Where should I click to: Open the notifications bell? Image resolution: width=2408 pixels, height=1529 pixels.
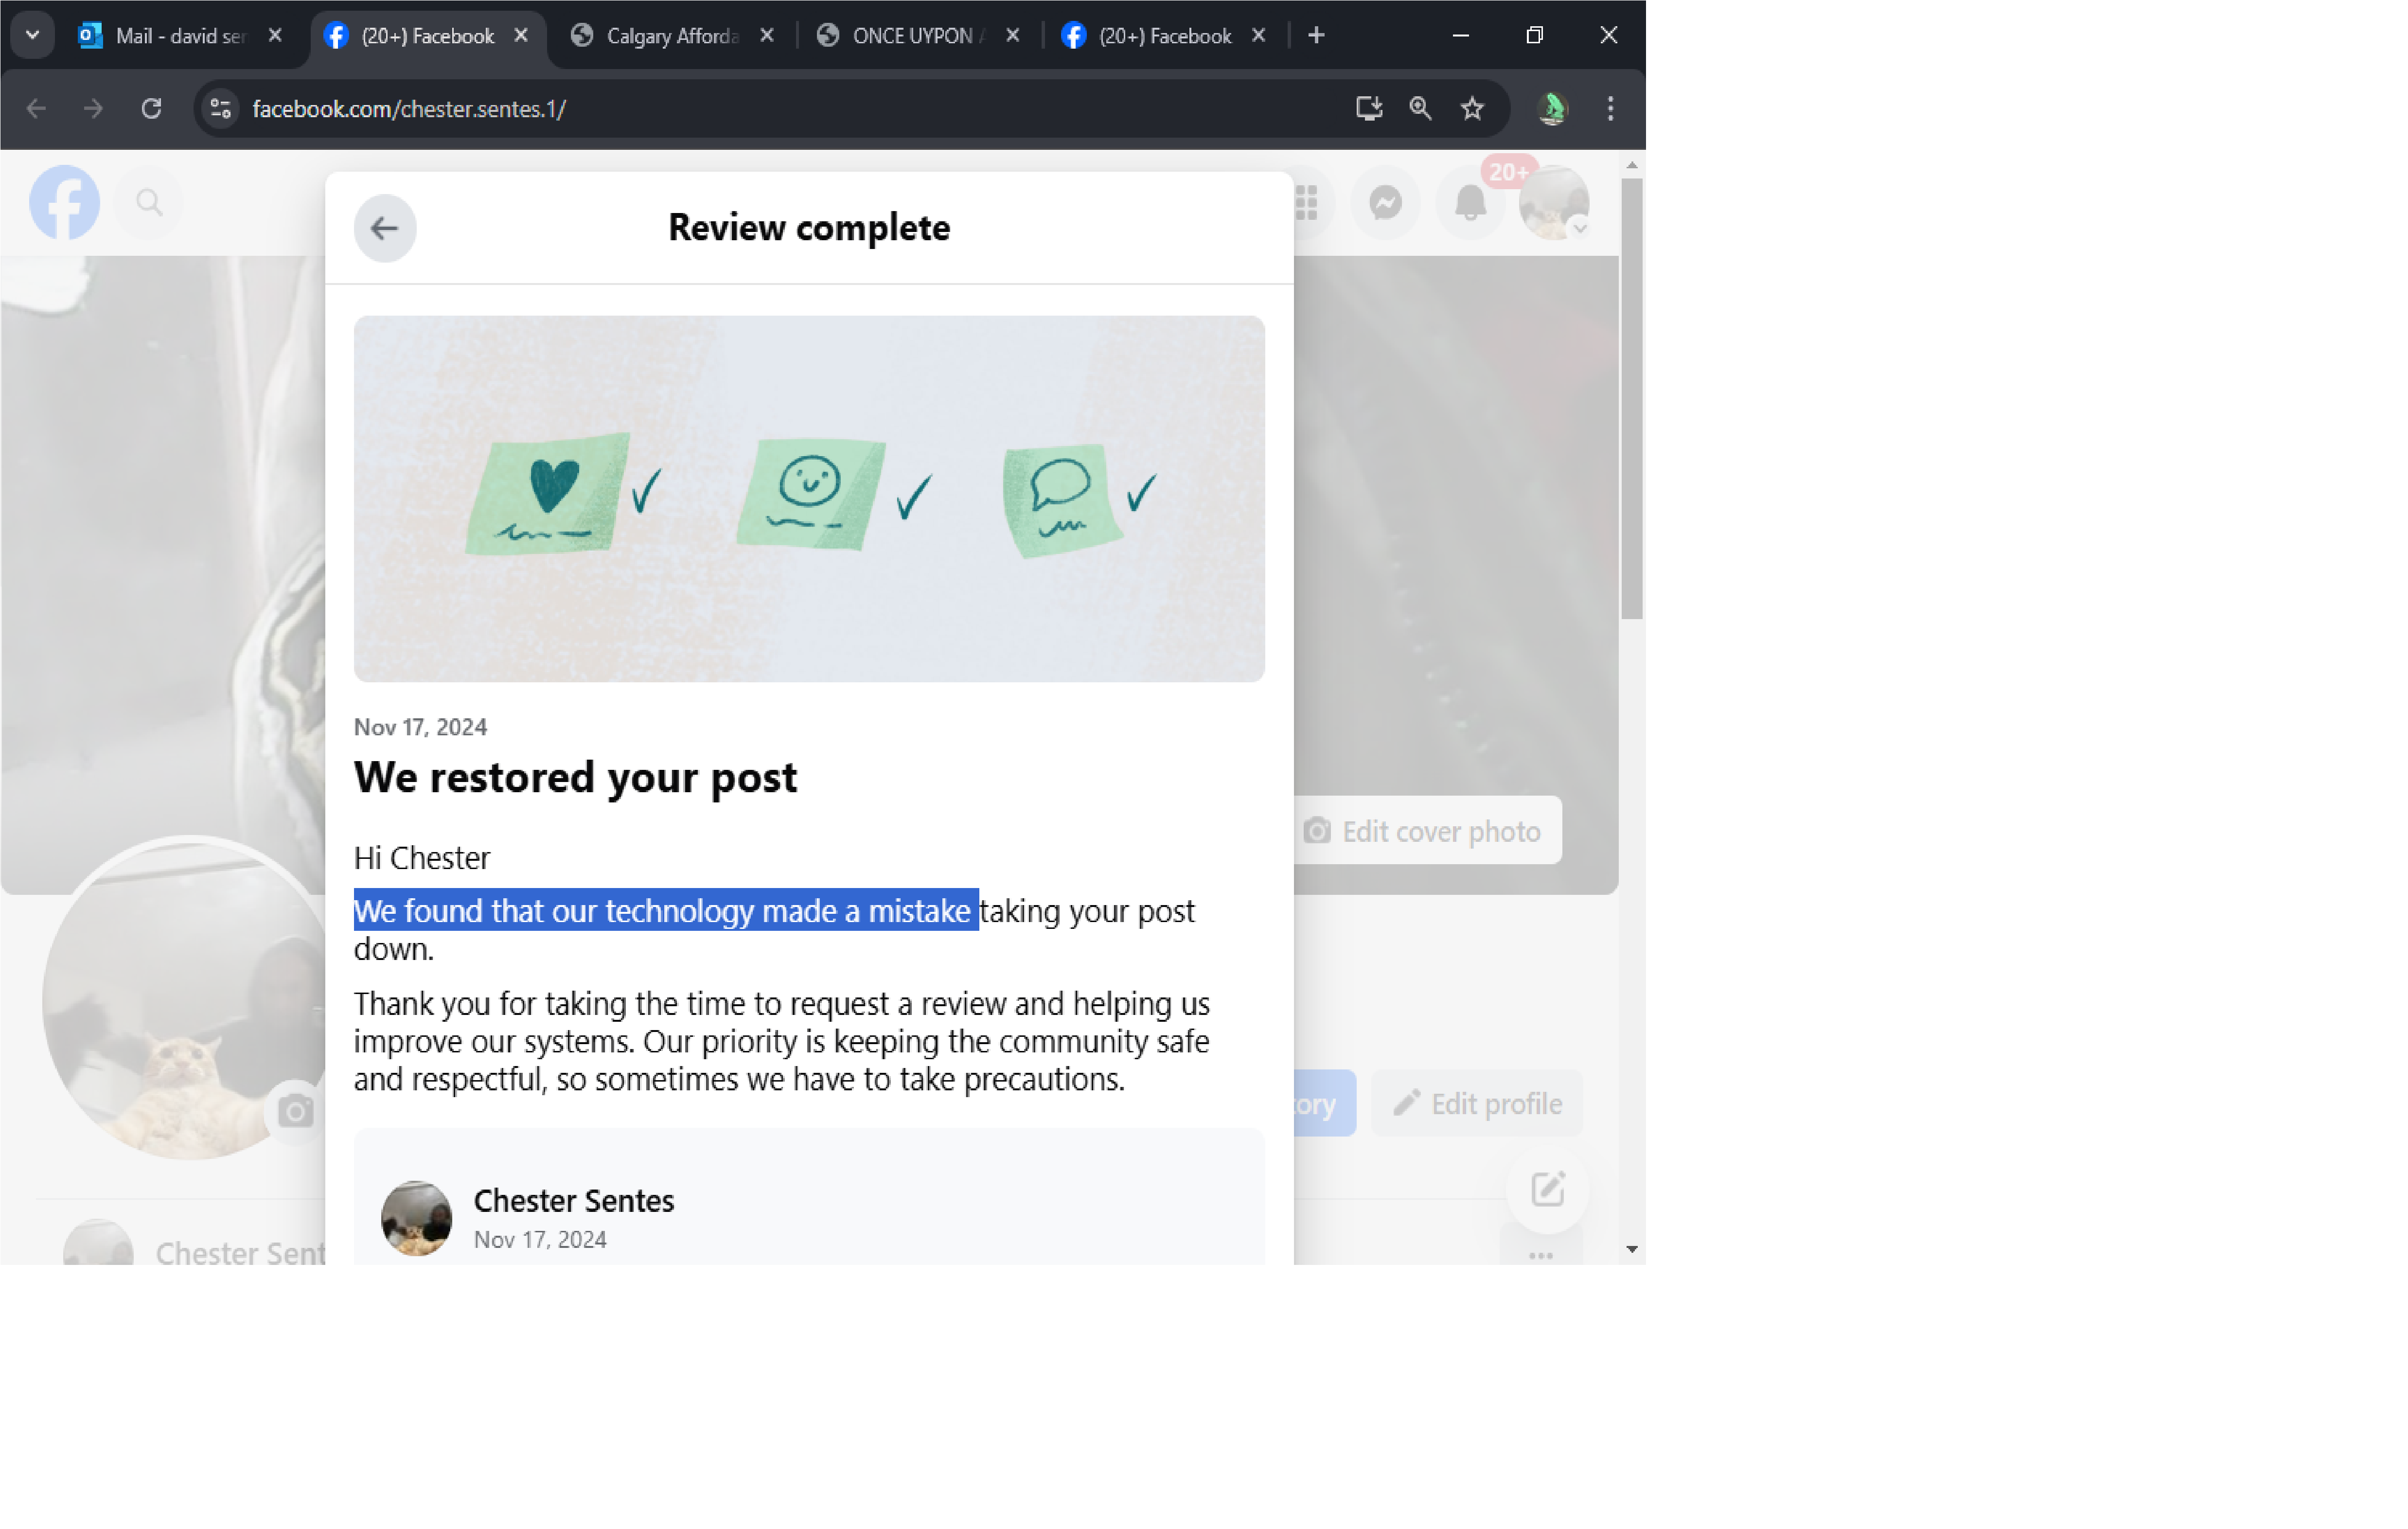tap(1470, 203)
